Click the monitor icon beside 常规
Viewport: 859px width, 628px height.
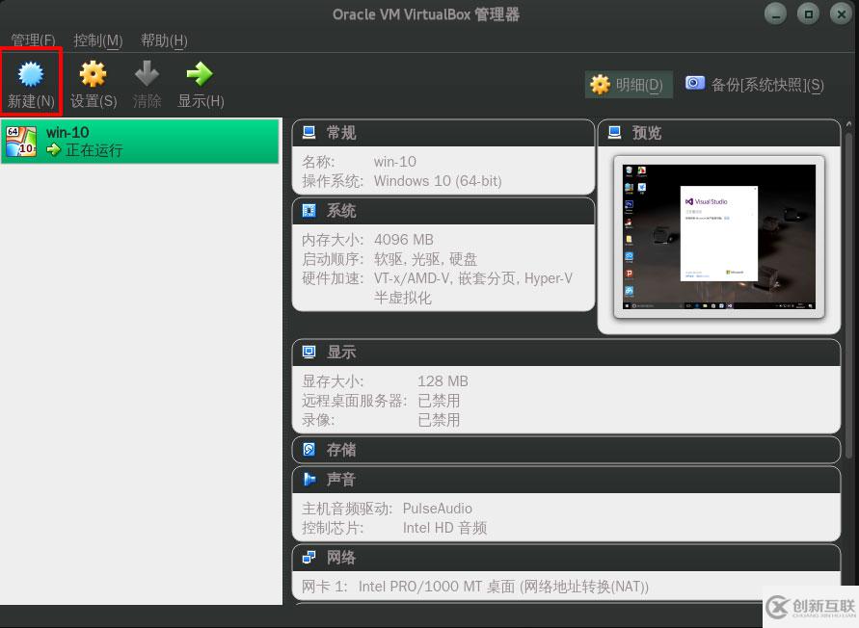click(x=309, y=133)
